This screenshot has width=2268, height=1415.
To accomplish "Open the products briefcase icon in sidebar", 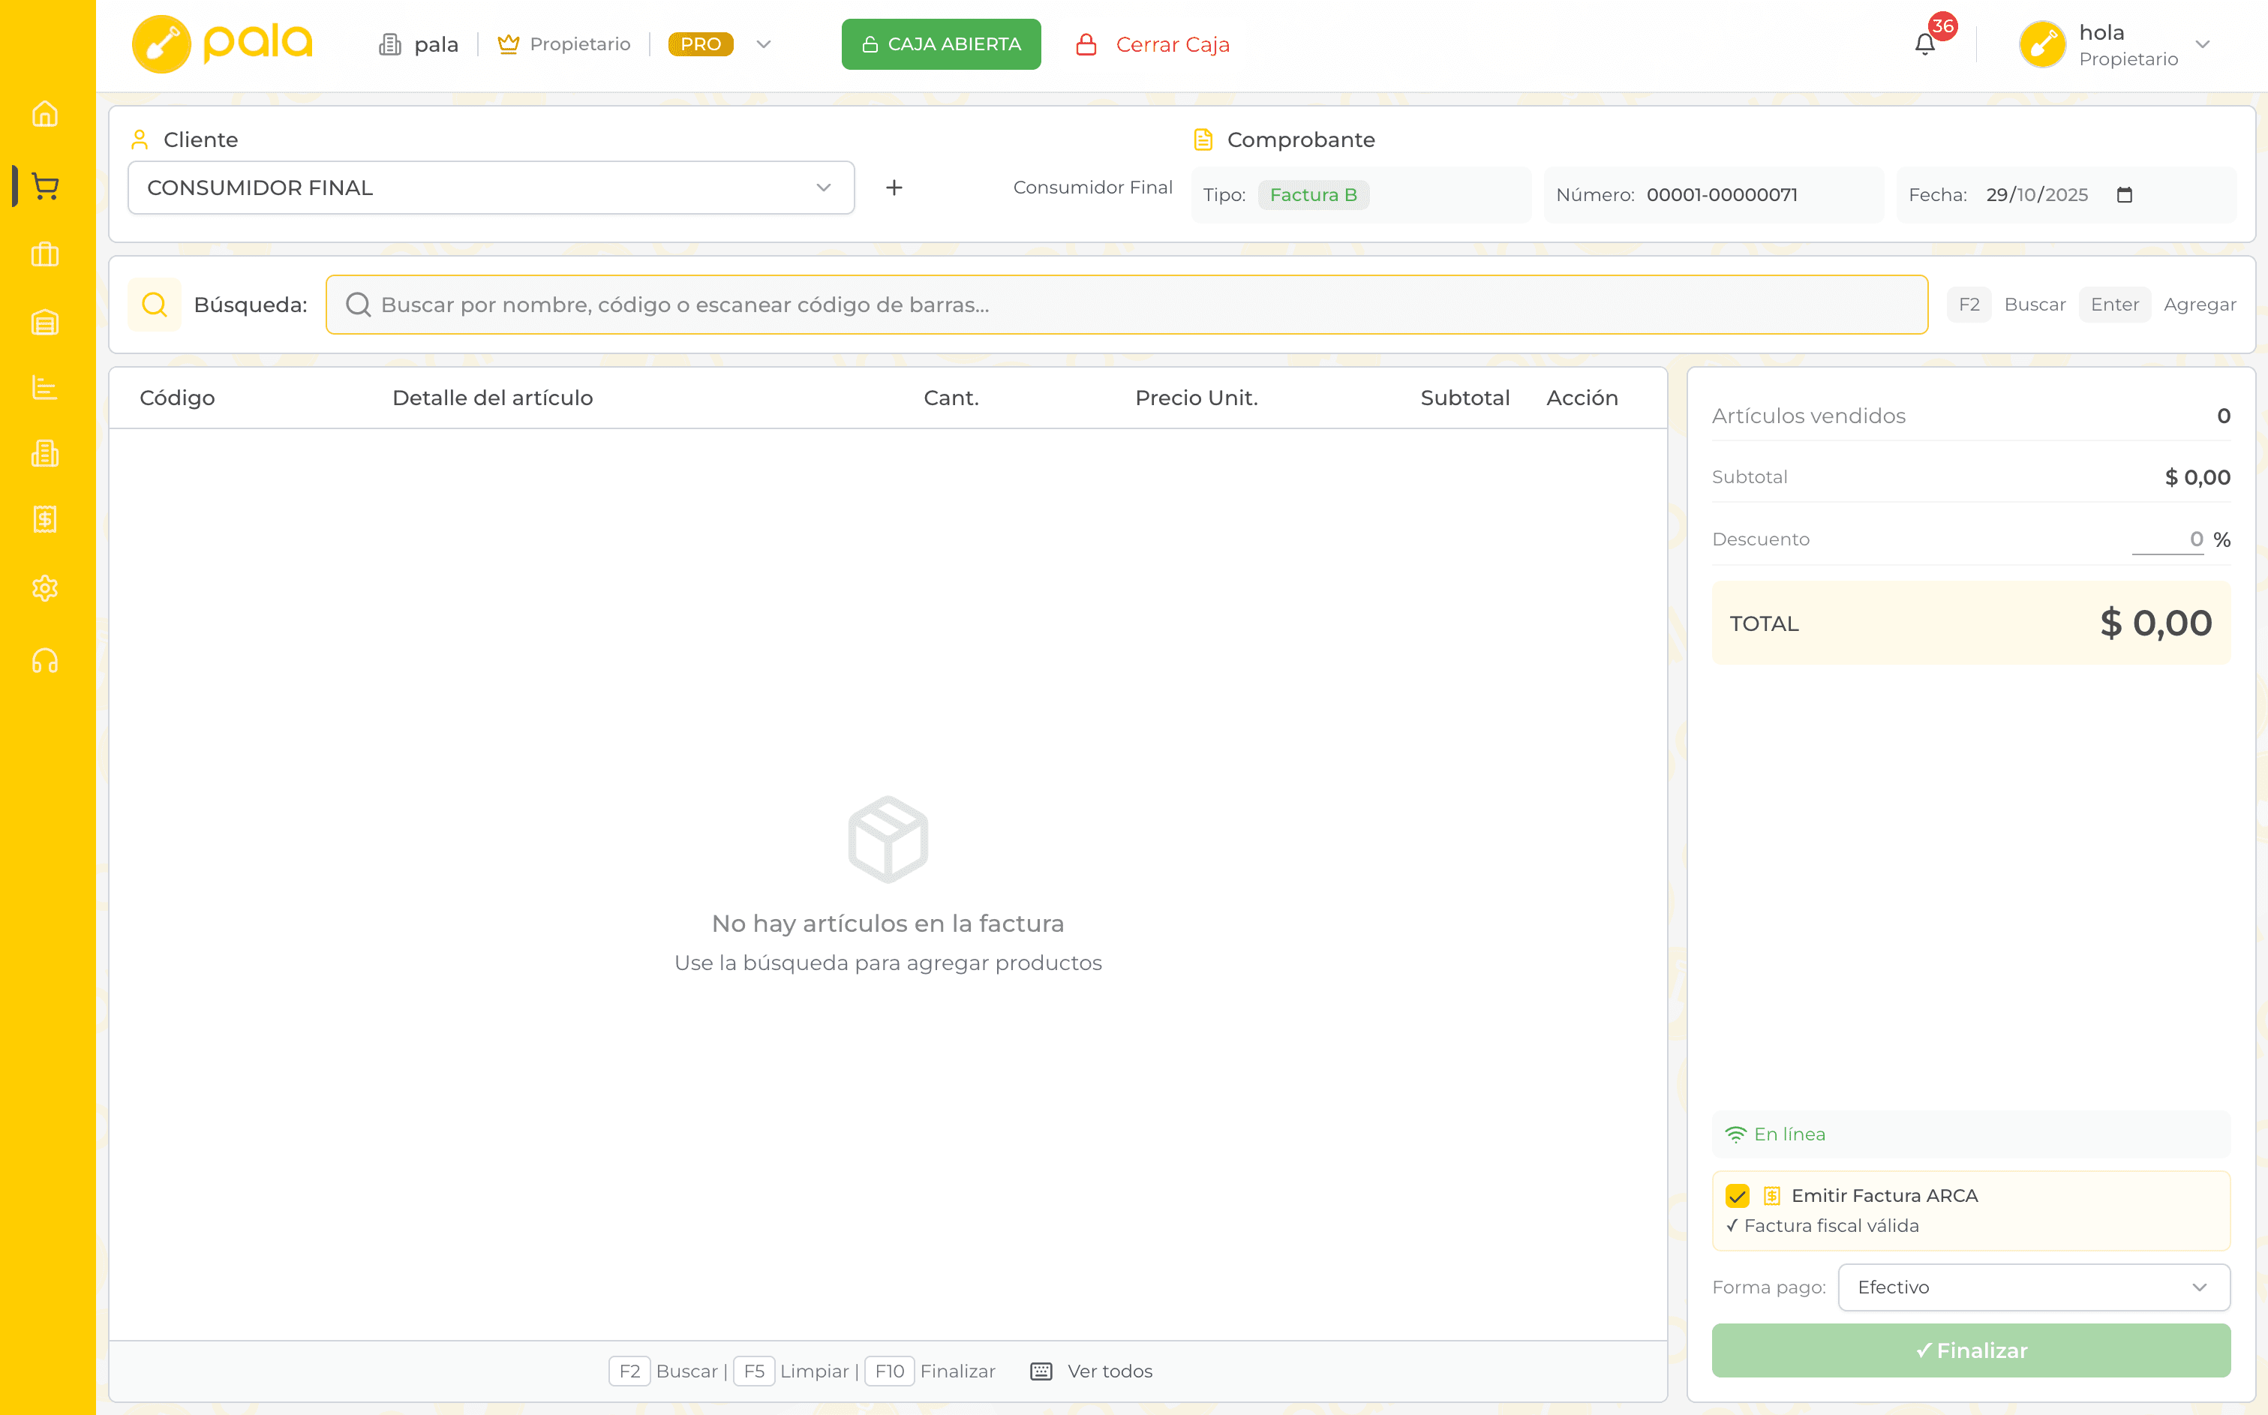I will [44, 254].
